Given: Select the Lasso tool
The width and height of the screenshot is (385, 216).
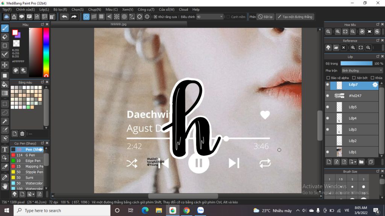Looking at the screenshot, I should click(5, 112).
